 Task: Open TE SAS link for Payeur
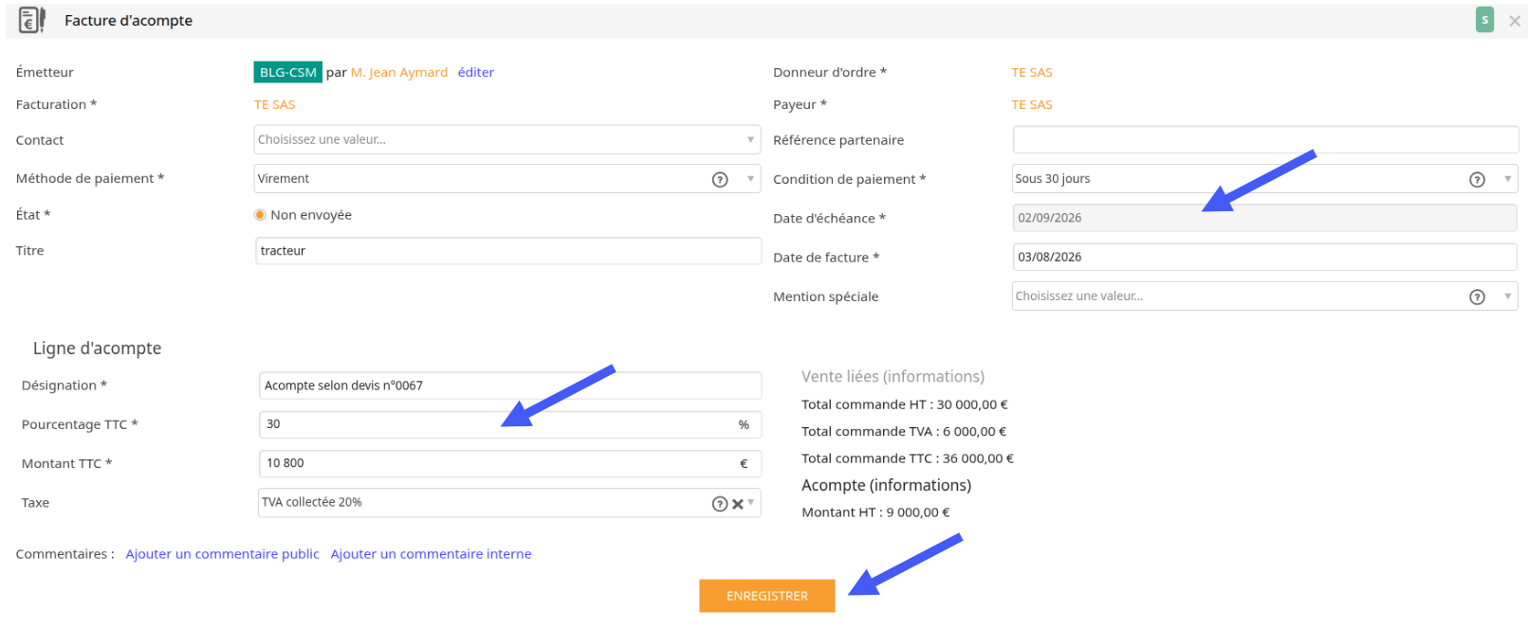click(1032, 104)
